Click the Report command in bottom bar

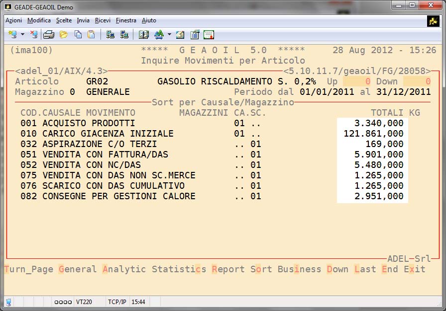click(x=228, y=269)
